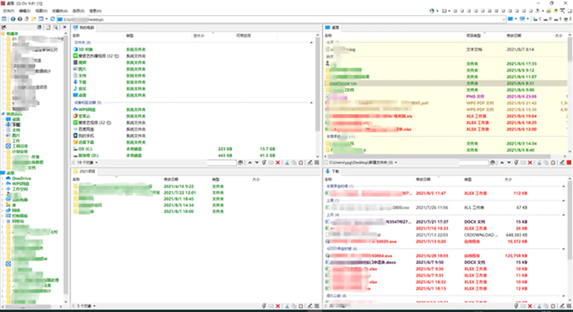
Task: Click the yellow star favorites icon at top right
Action: (555, 11)
